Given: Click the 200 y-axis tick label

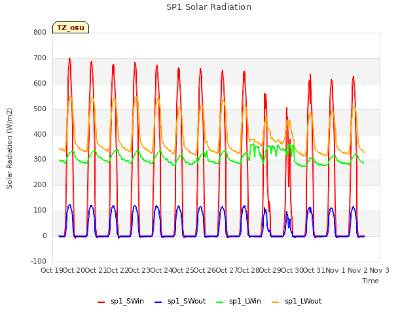Looking at the screenshot, I should [x=40, y=184].
